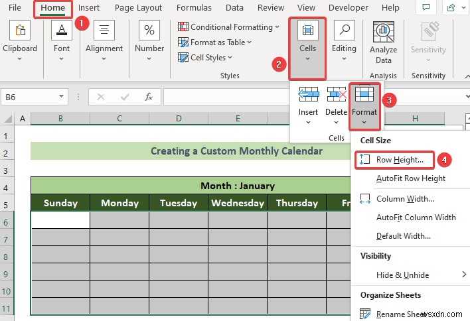Select the Wednesday header cell
The height and width of the screenshot is (321, 470).
(x=238, y=203)
